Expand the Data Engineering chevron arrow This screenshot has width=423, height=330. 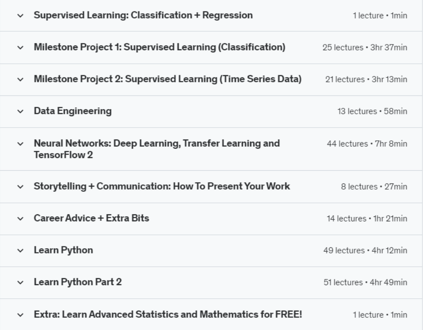click(19, 112)
